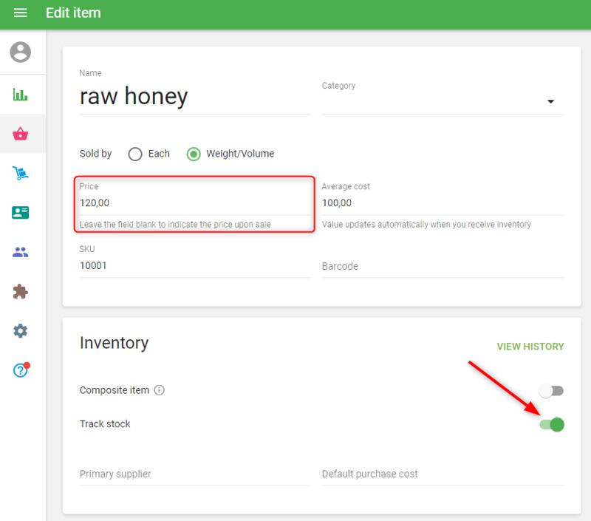This screenshot has height=521, width=591.
Task: Click the Composite item info icon
Action: click(159, 390)
